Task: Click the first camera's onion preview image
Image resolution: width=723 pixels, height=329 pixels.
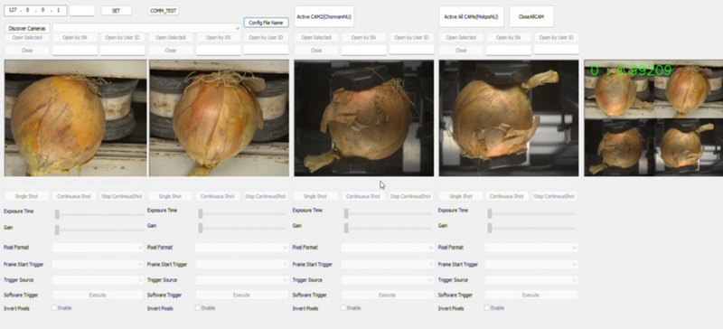Action: click(x=76, y=117)
